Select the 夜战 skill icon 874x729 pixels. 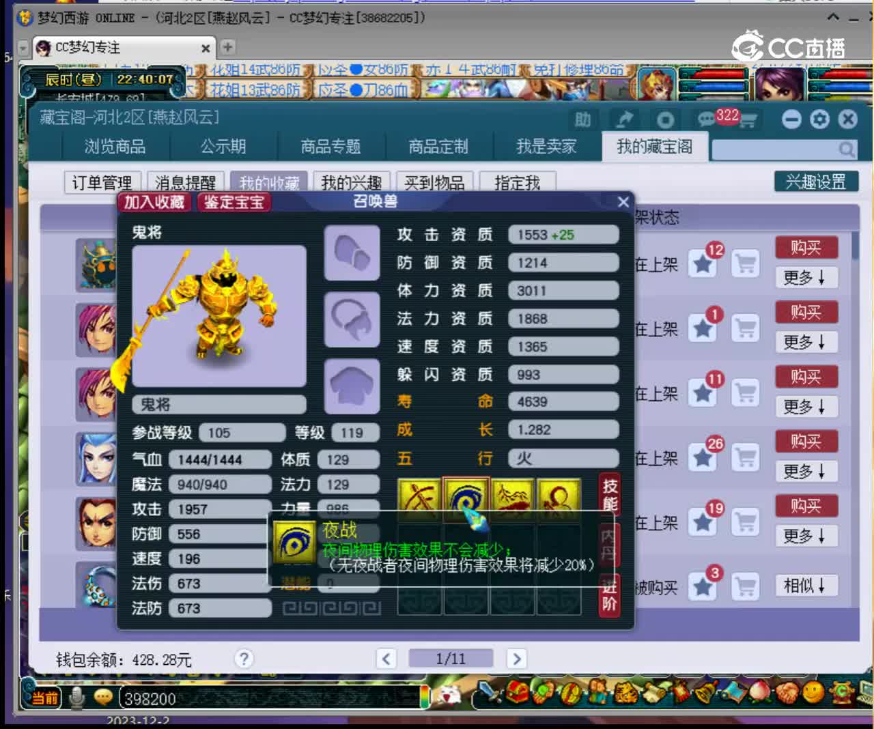(466, 499)
